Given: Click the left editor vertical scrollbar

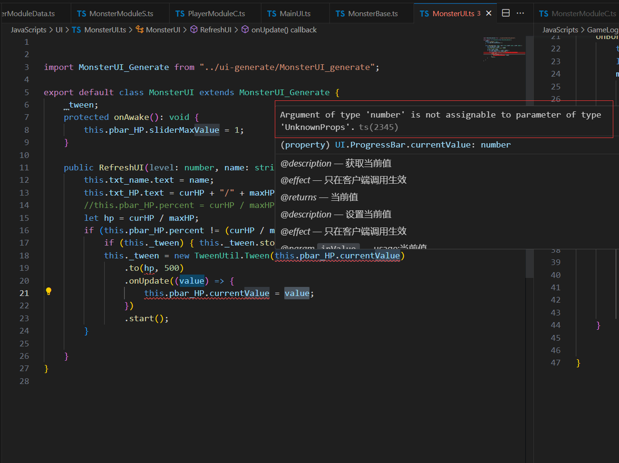Looking at the screenshot, I should click(530, 157).
